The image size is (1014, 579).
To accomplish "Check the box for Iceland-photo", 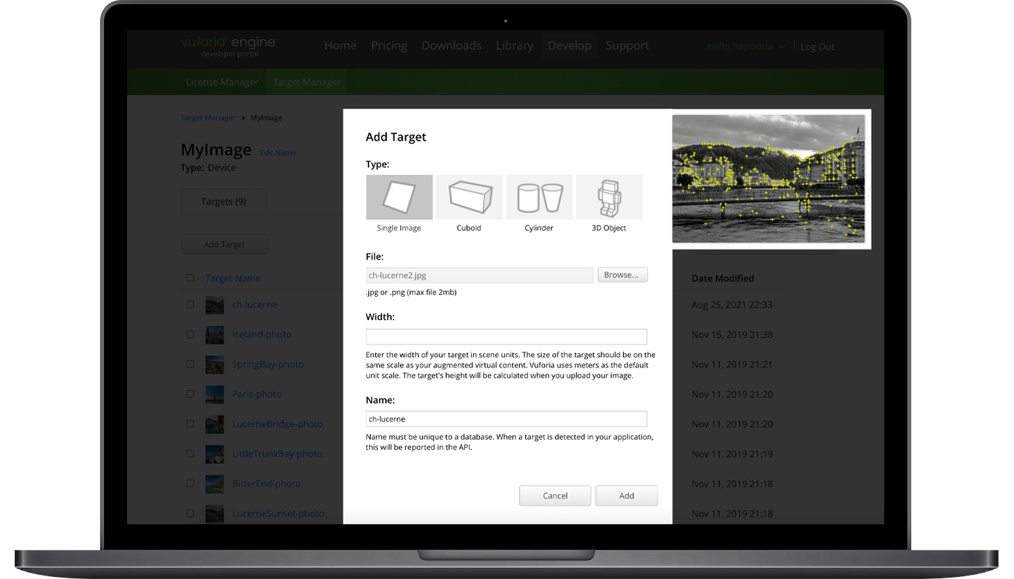I will point(190,334).
